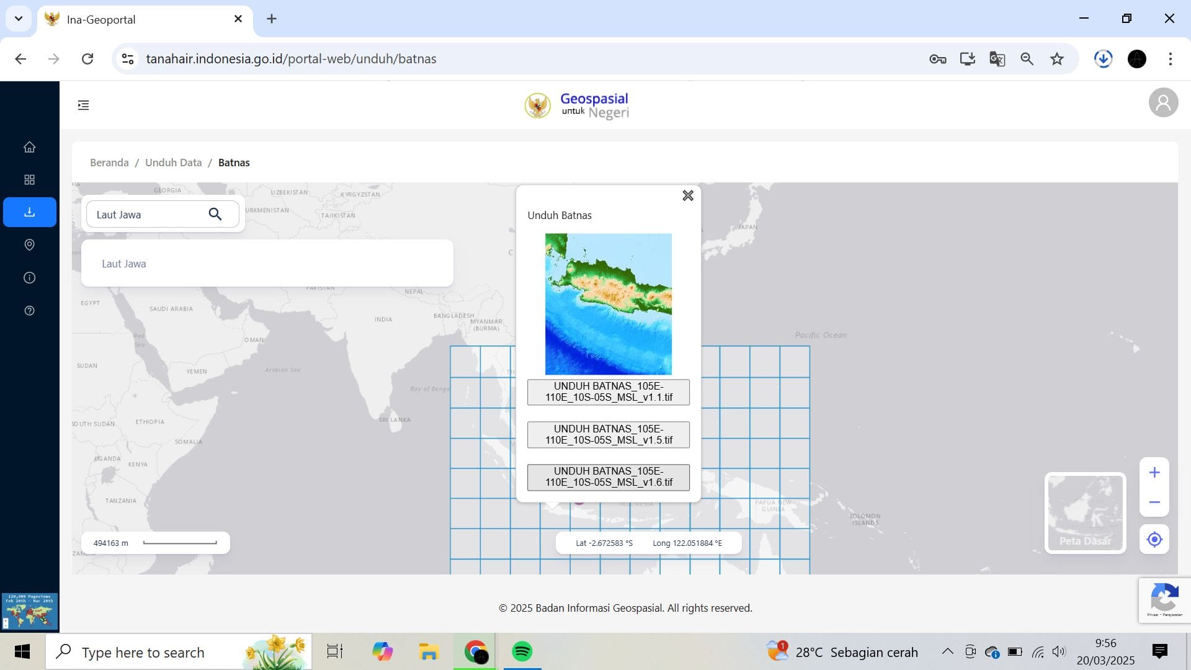
Task: Open the Home icon in the sidebar
Action: [x=29, y=147]
